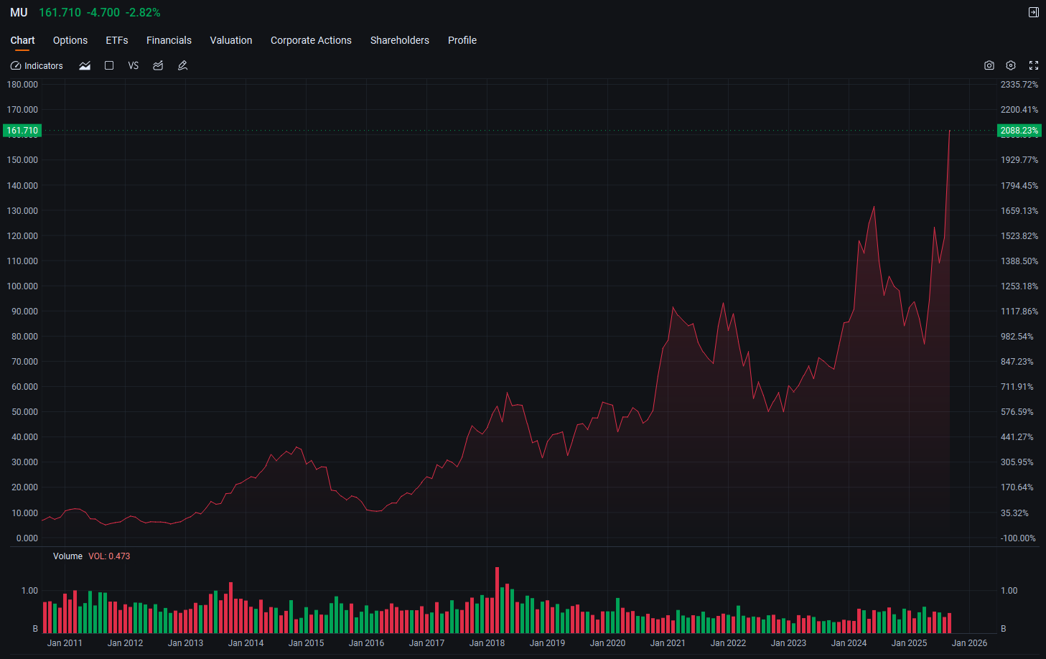
Task: Open chart settings hexagon icon
Action: pyautogui.click(x=1011, y=65)
